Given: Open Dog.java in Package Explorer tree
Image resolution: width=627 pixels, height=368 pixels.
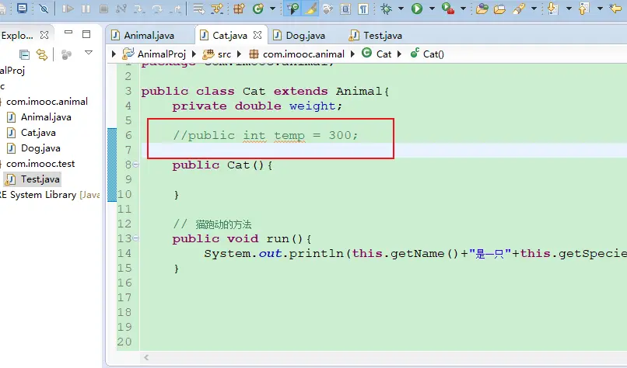Looking at the screenshot, I should point(40,148).
